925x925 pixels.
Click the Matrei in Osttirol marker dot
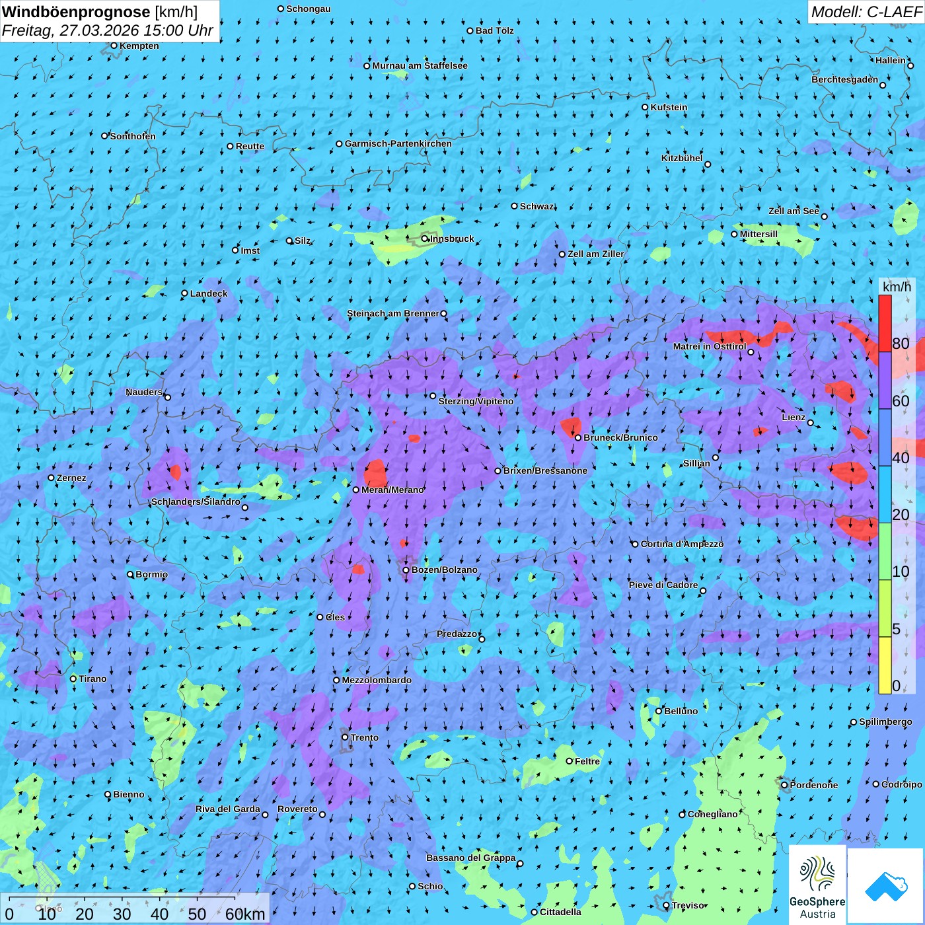(x=751, y=352)
